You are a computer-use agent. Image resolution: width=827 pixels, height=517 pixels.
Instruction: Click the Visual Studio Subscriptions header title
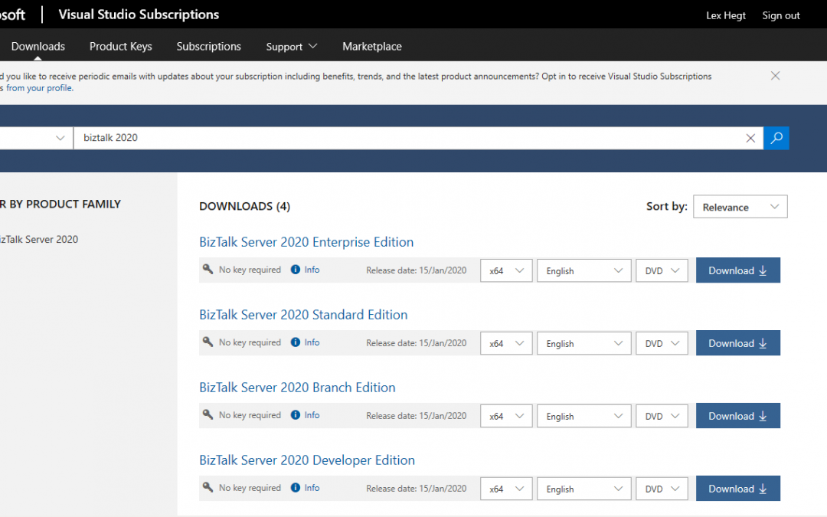(139, 15)
